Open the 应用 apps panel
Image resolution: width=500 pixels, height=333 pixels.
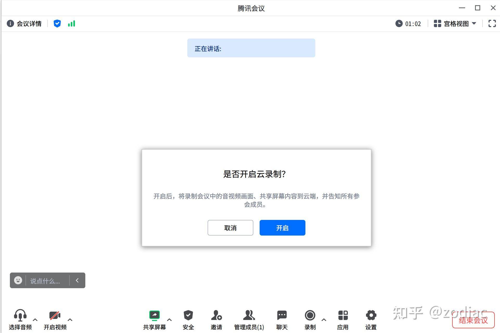pos(343,320)
